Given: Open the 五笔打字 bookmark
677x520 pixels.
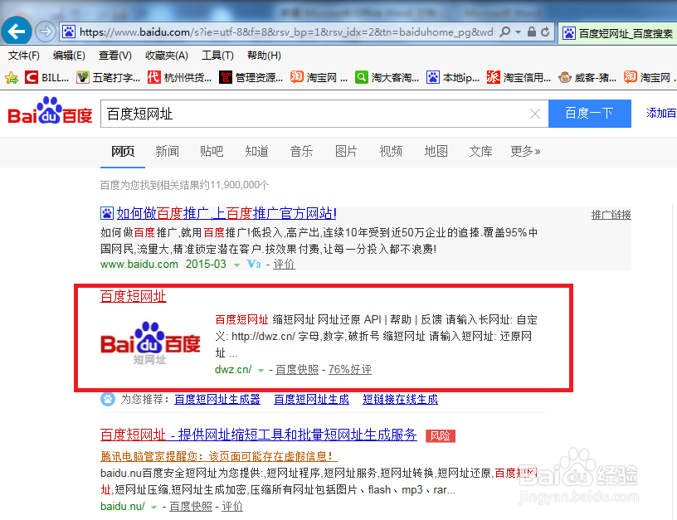Looking at the screenshot, I should coord(109,78).
